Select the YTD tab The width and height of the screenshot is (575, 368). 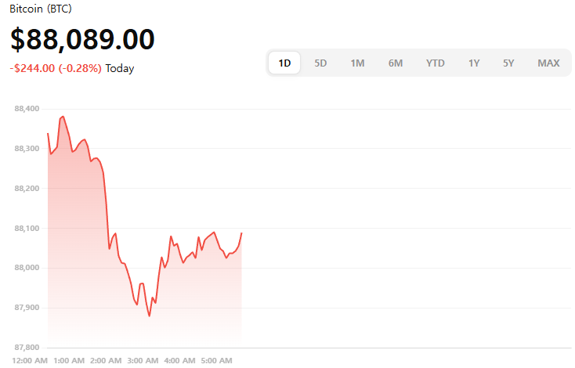pos(436,63)
